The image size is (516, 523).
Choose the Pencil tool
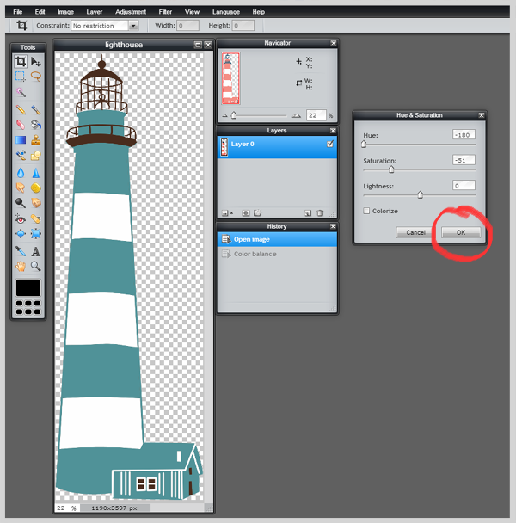pos(21,110)
